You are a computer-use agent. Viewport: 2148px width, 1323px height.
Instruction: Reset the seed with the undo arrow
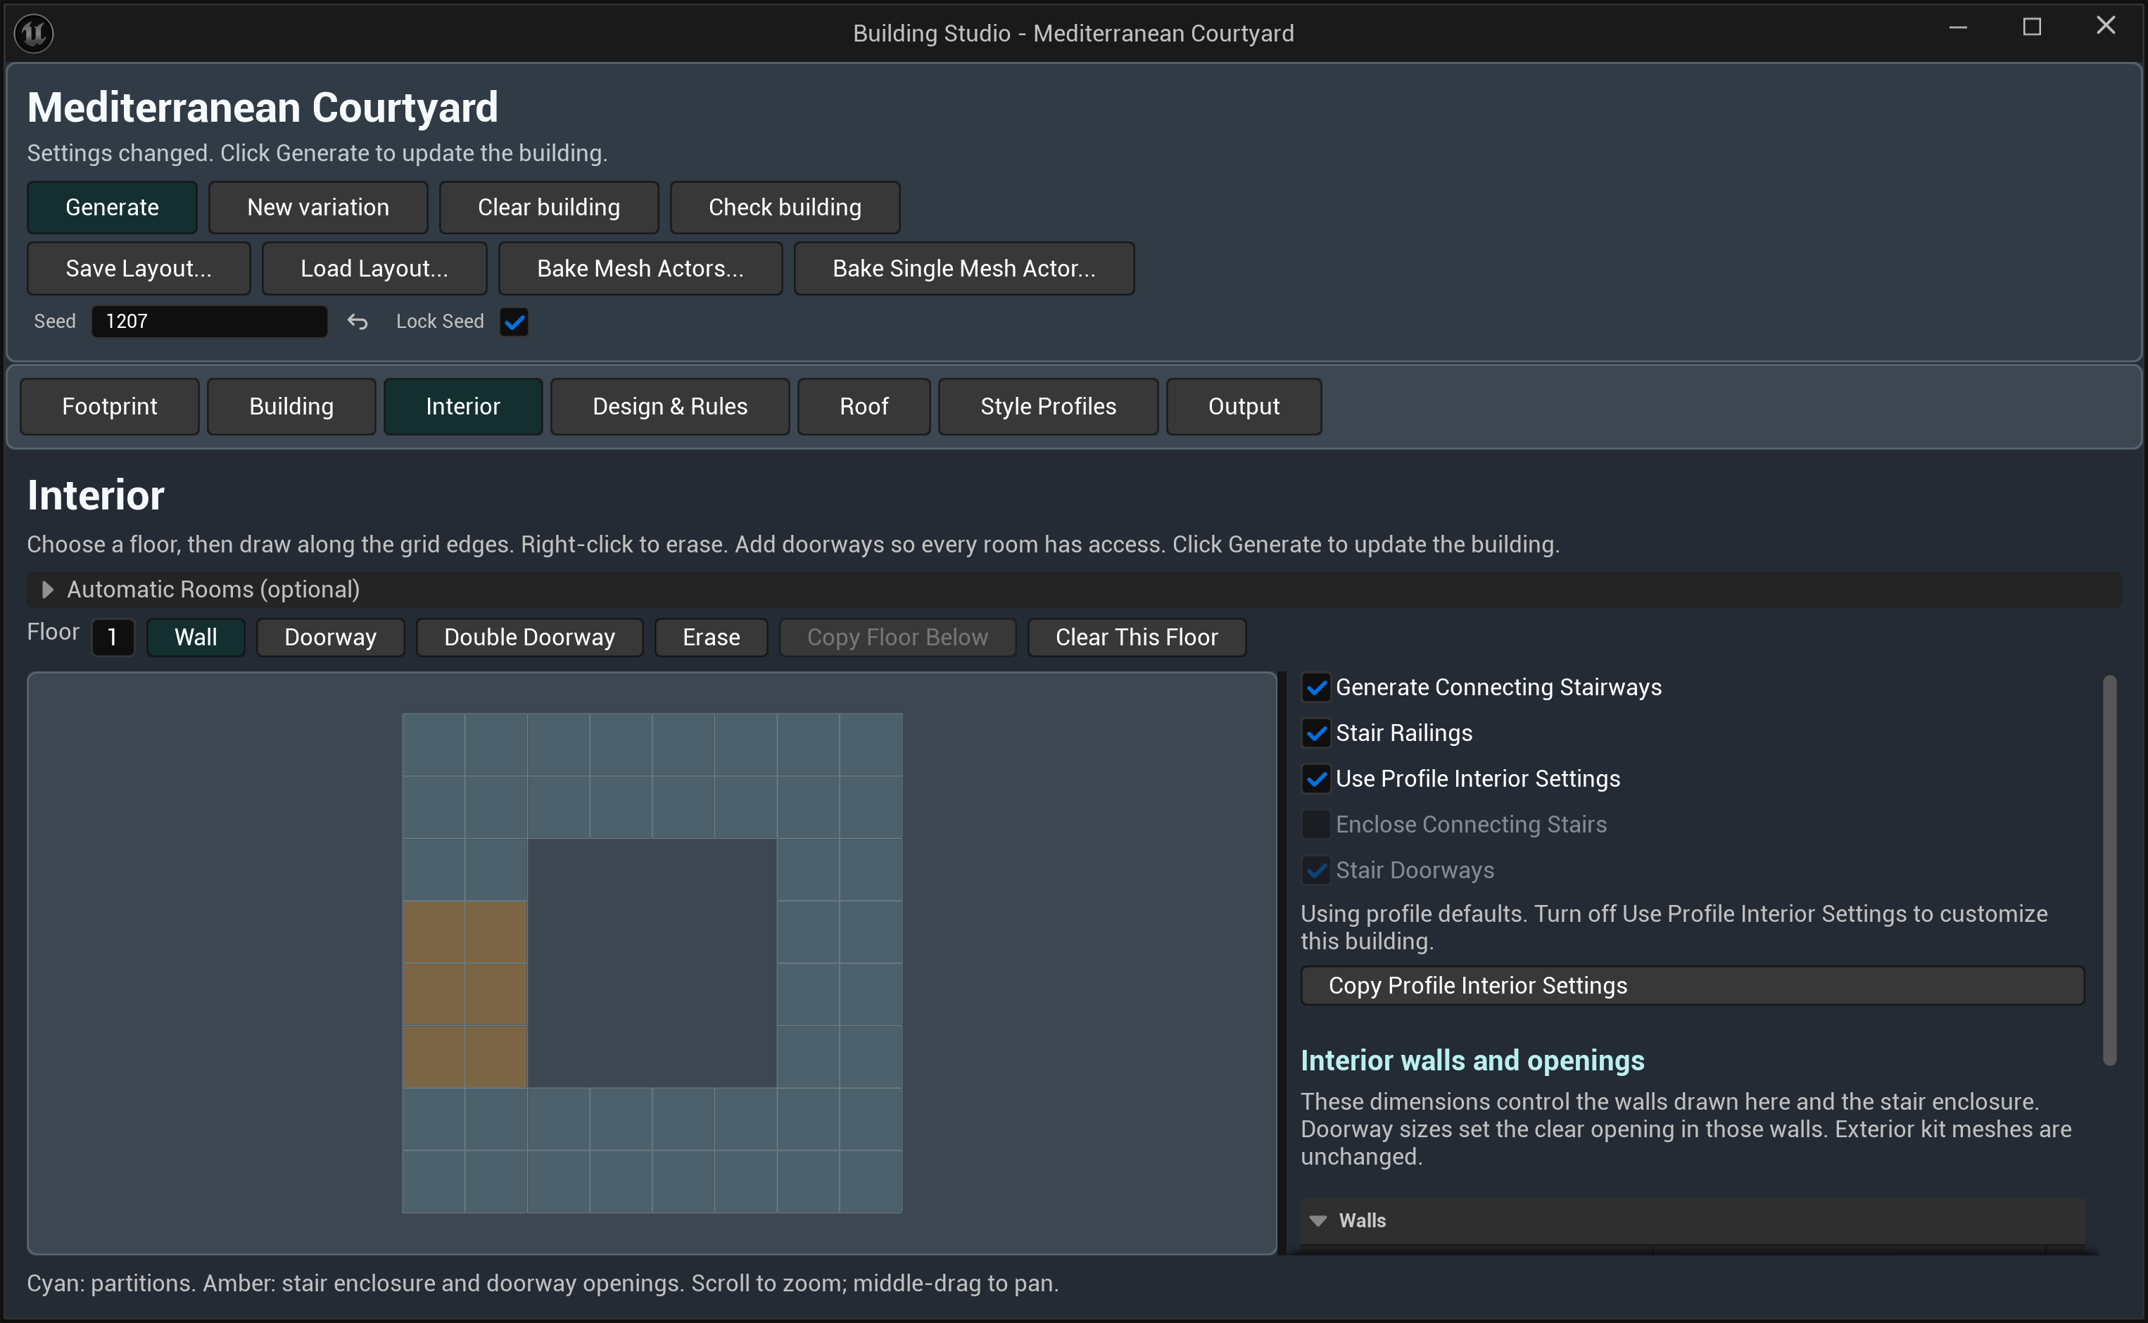tap(357, 321)
